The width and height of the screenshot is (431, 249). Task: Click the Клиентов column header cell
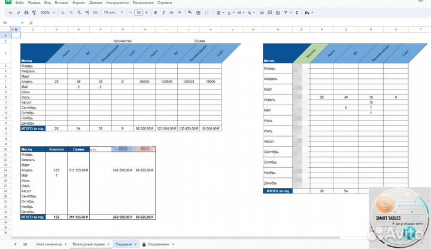(x=57, y=149)
